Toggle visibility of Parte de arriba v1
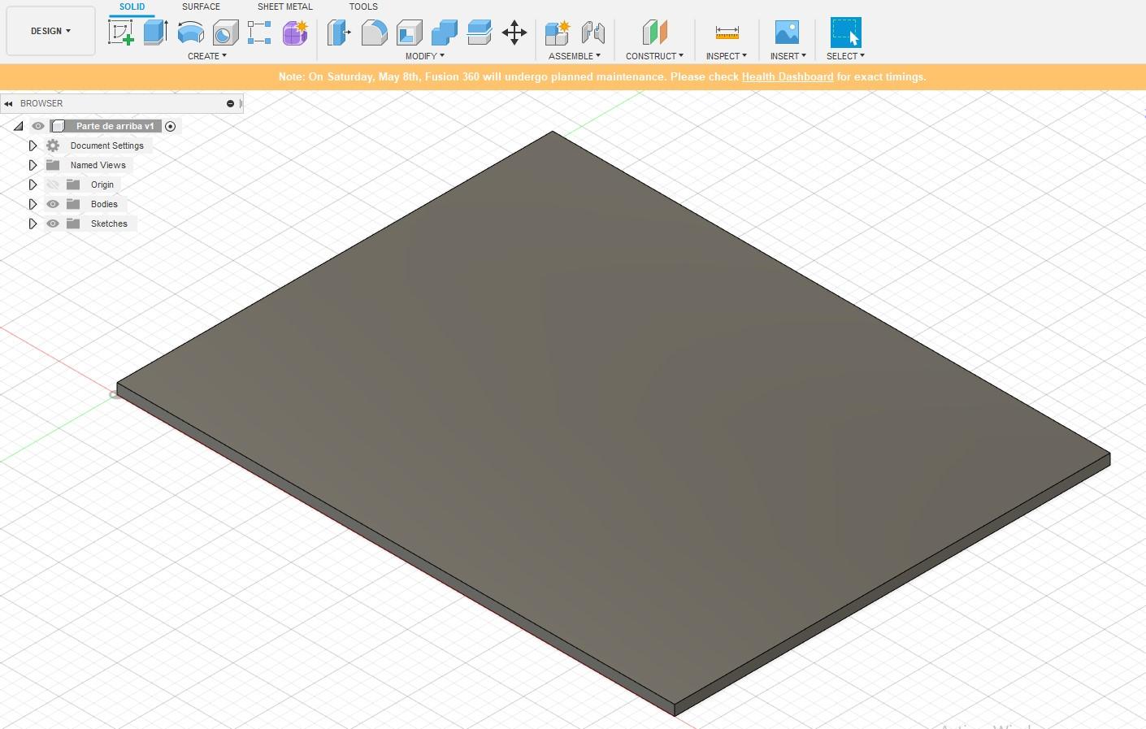1146x729 pixels. click(38, 126)
